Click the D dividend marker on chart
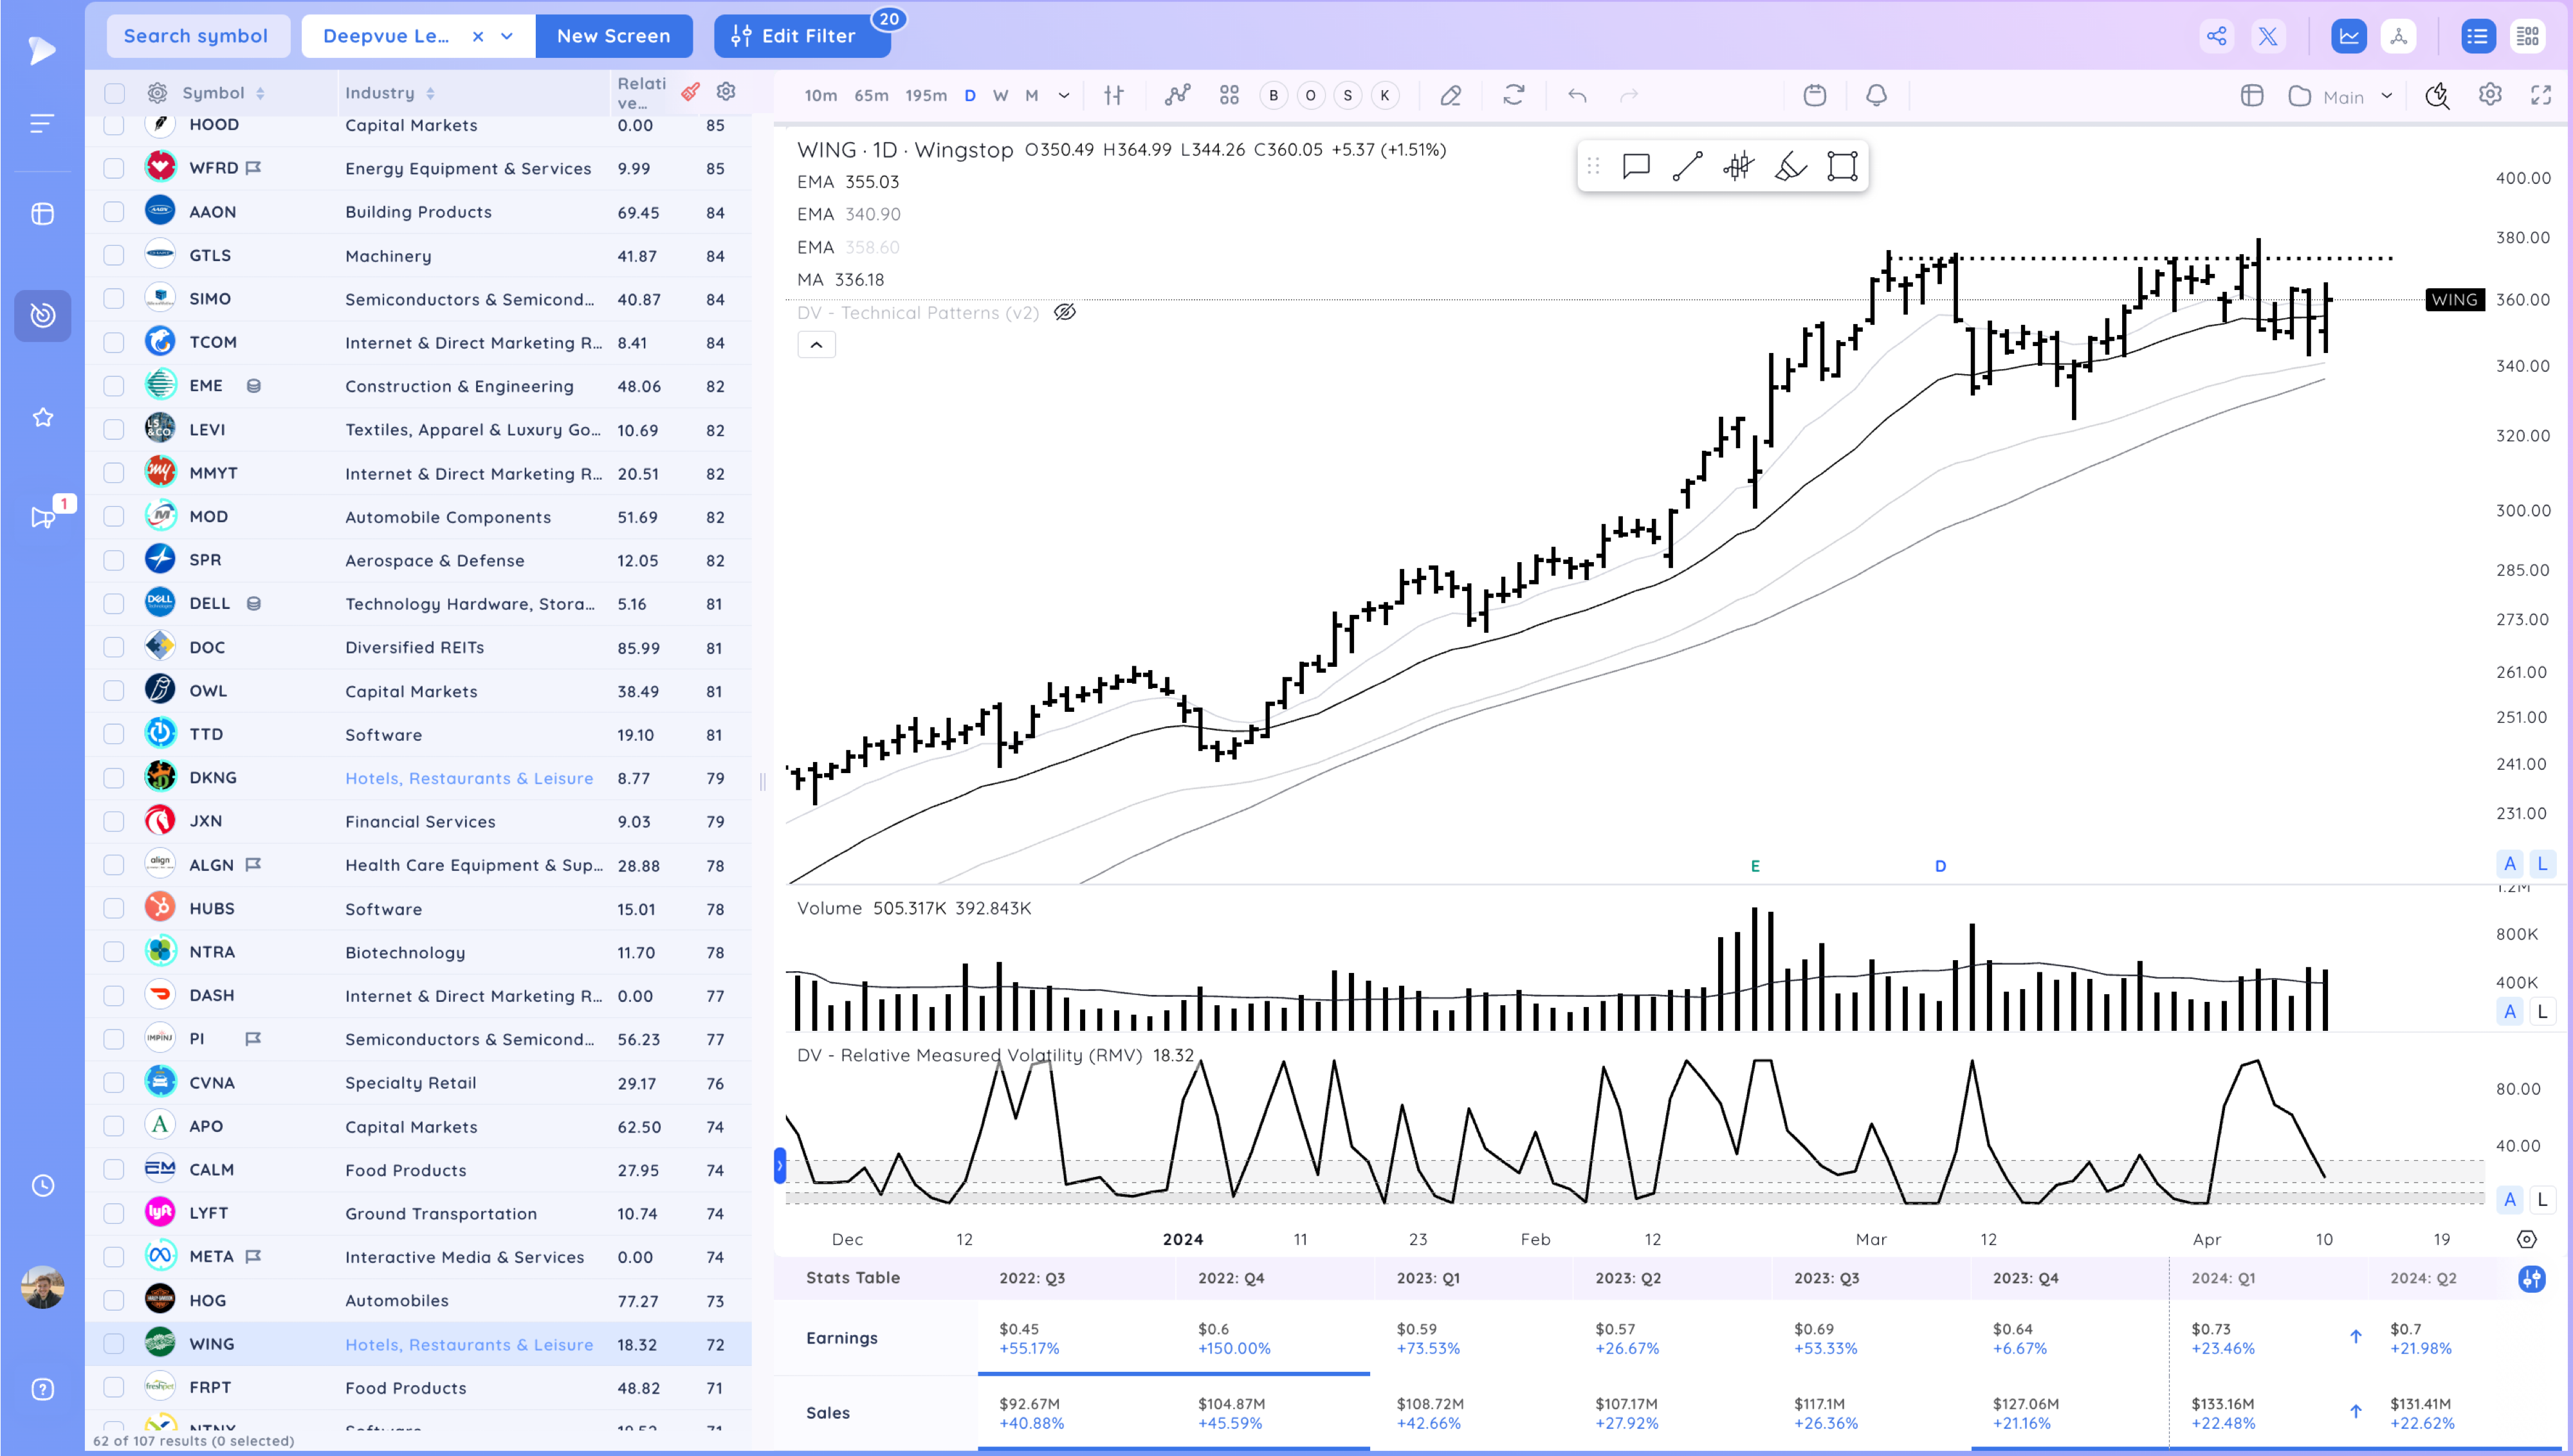The height and width of the screenshot is (1456, 2573). tap(1940, 866)
